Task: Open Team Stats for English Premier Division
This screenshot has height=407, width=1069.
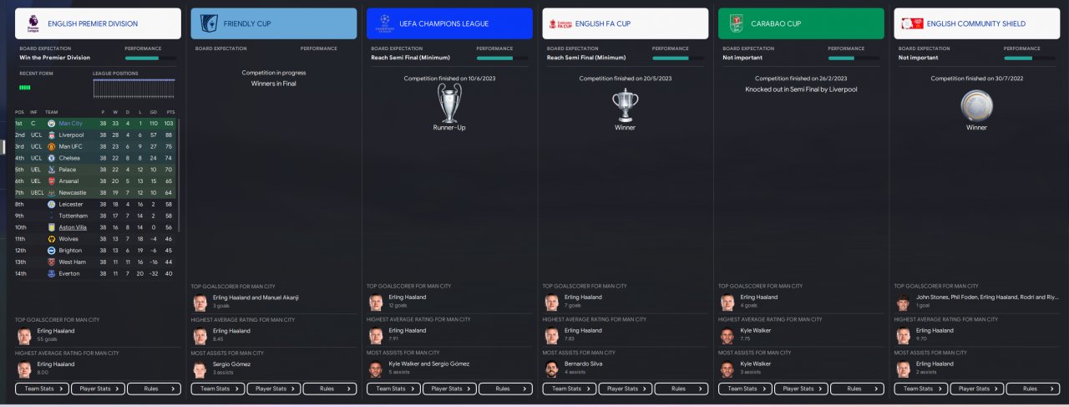Action: point(42,389)
